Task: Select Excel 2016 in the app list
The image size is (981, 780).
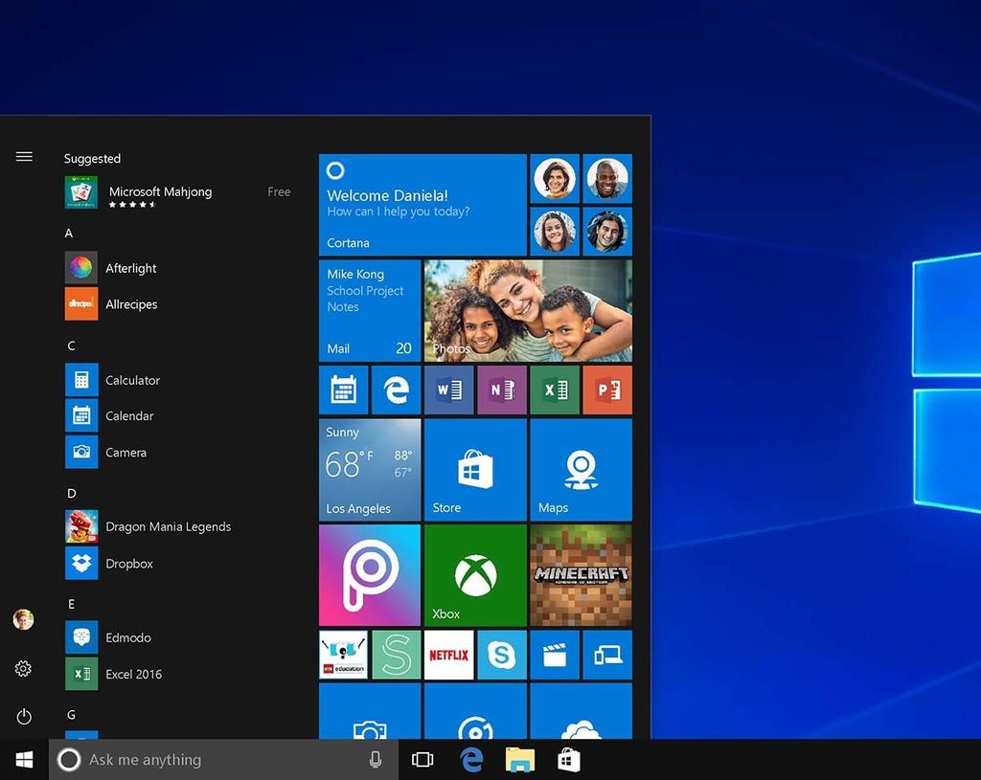Action: 133,674
